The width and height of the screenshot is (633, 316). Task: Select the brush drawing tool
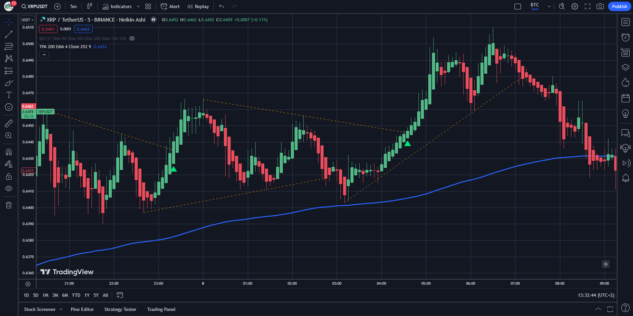point(8,83)
